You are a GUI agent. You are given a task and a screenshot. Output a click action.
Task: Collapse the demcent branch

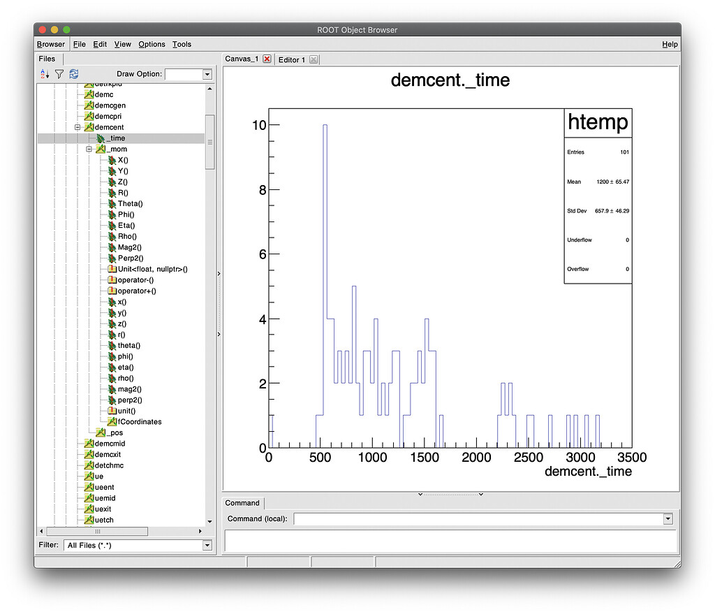(x=78, y=127)
